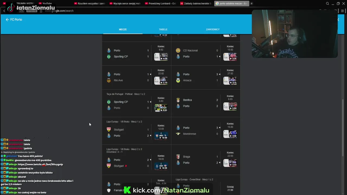Image resolution: width=347 pixels, height=195 pixels.
Task: Click the CD Nacional team name
Action: click(190, 50)
